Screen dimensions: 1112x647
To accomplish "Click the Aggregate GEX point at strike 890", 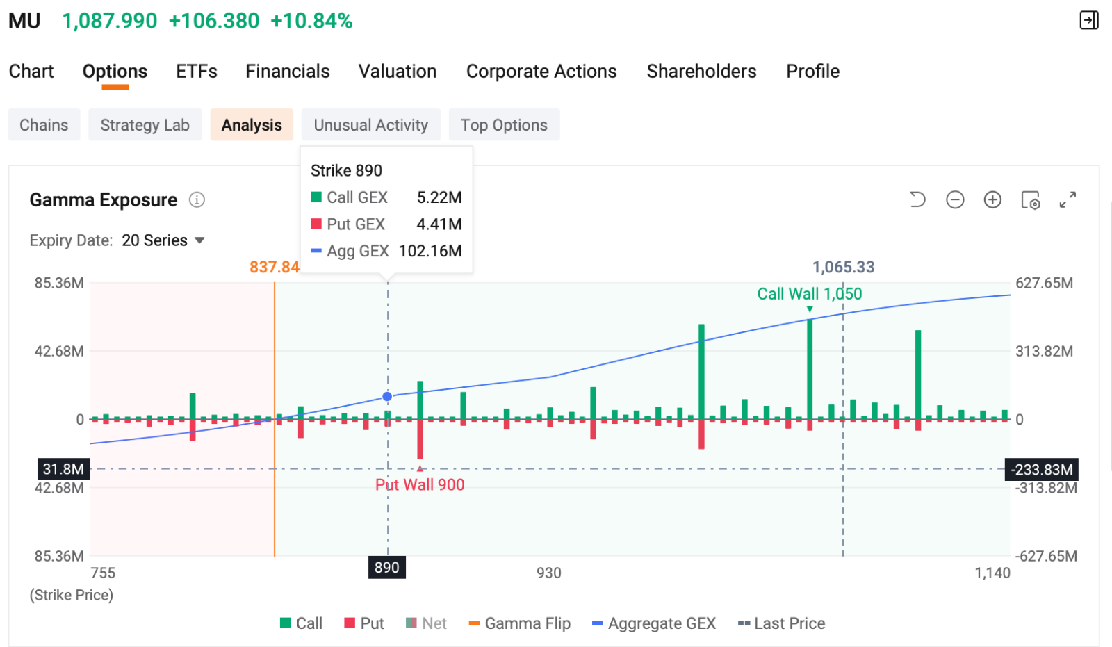I will point(387,397).
